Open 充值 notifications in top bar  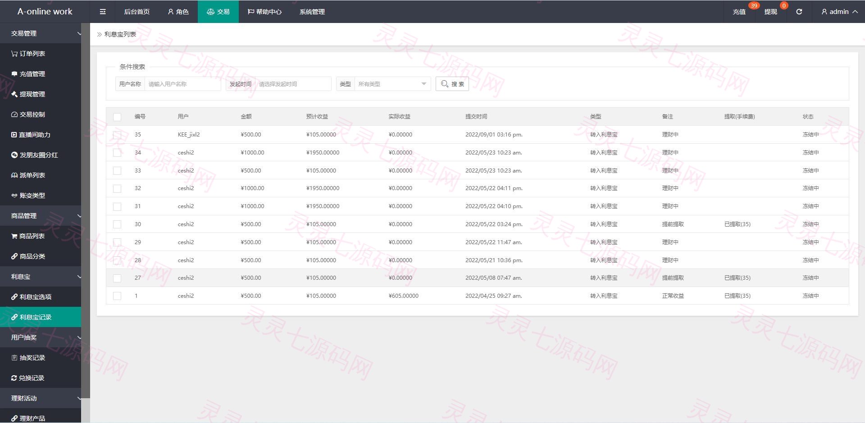pyautogui.click(x=739, y=12)
